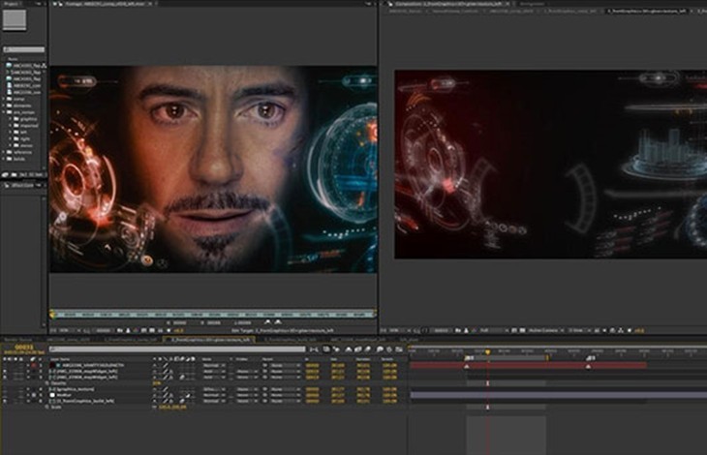Toggle visibility of the bottom timeline layer
The image size is (707, 455).
pyautogui.click(x=5, y=401)
